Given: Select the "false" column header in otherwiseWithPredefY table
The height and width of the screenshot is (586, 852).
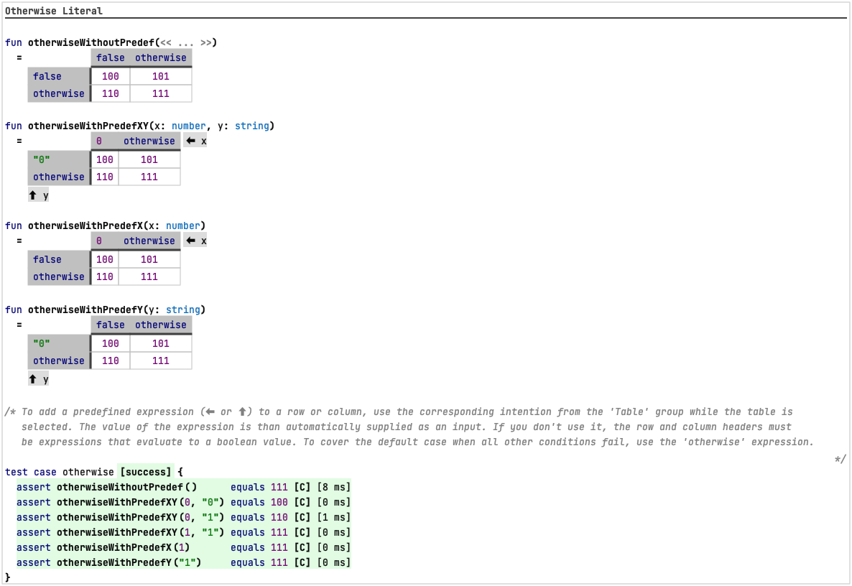Looking at the screenshot, I should tap(111, 325).
